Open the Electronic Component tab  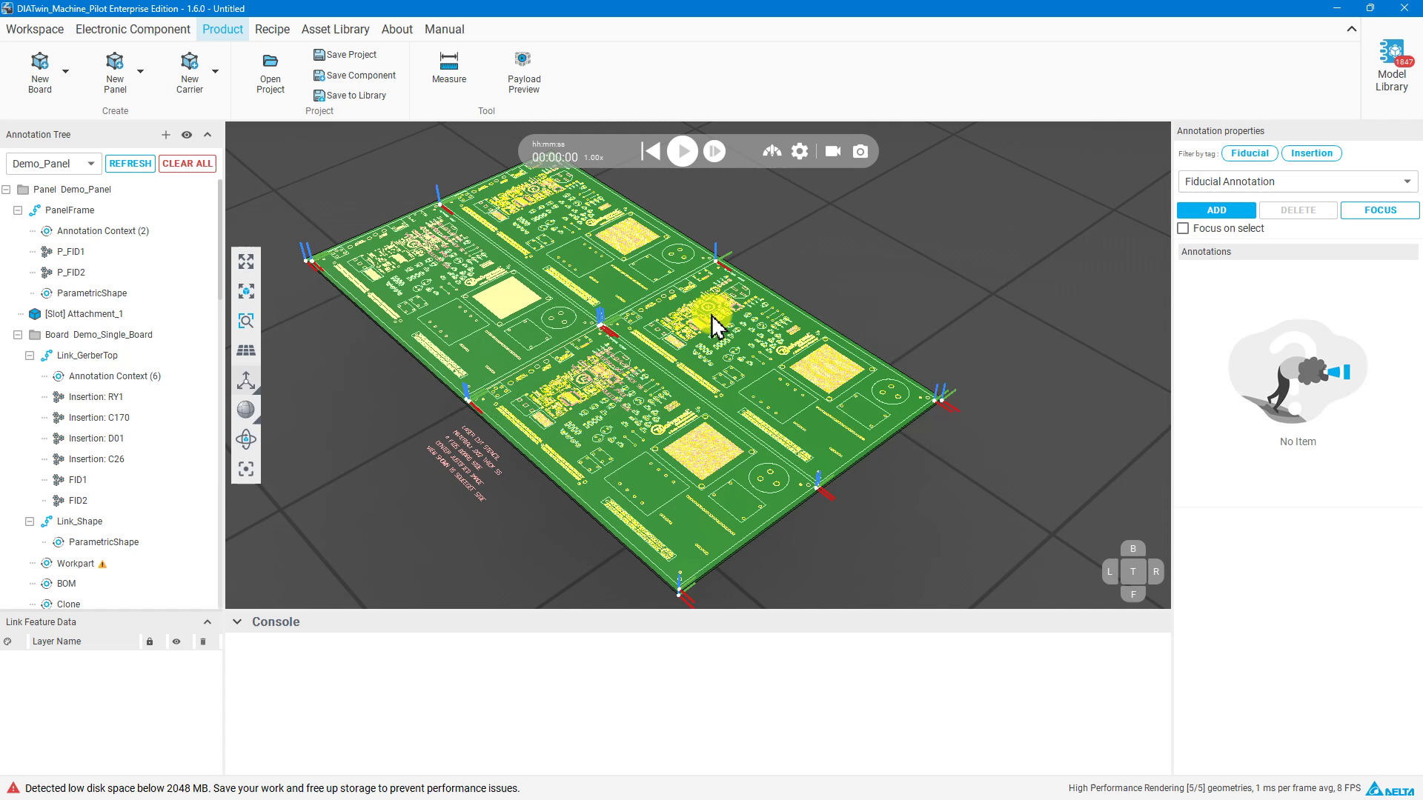pyautogui.click(x=133, y=30)
